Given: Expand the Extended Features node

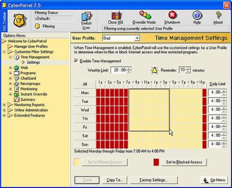Looking at the screenshot, I should (x=4, y=116).
